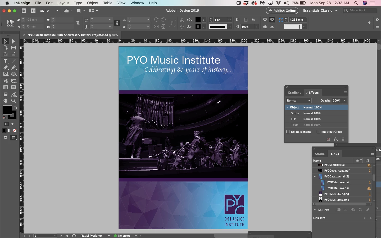Expand the Opacity slider arrow in Effects
The image size is (381, 238).
coord(344,100)
